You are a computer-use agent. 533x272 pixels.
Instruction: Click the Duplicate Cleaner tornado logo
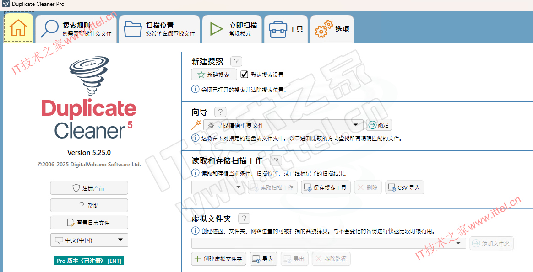[89, 76]
